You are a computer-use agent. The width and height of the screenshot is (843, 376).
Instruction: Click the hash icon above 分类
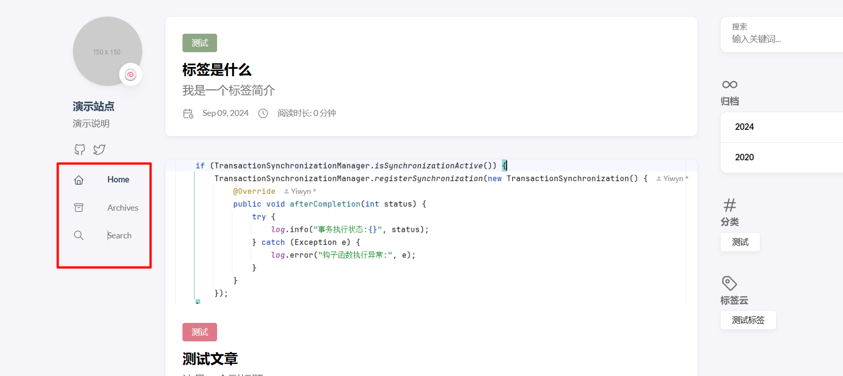pos(730,205)
